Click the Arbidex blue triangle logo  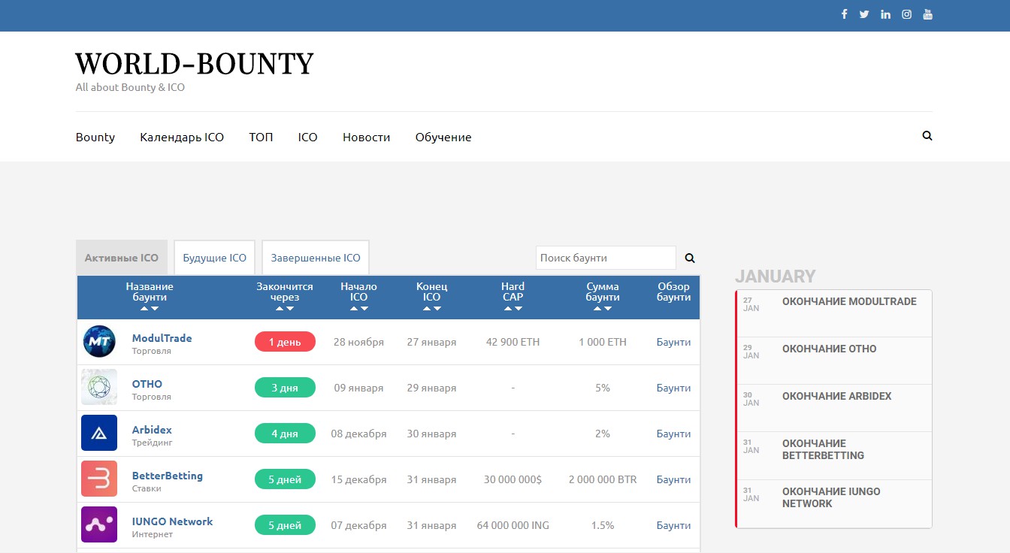[x=99, y=434]
